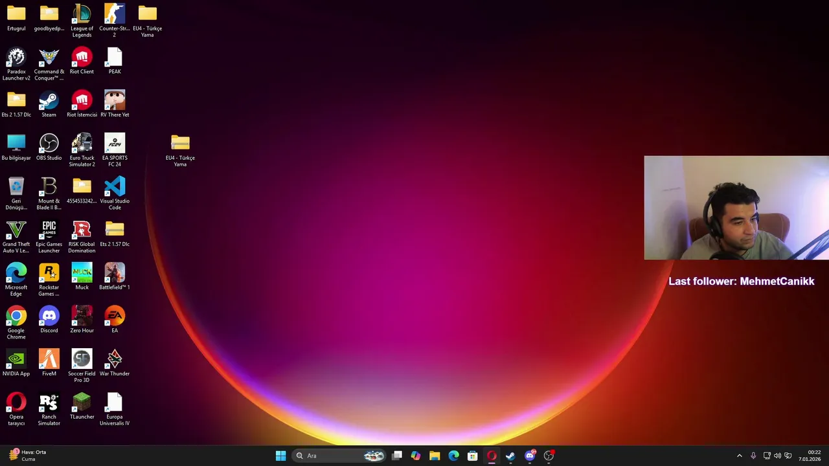Switch to Opera in the taskbar
Screen dimensions: 829x466
pyautogui.click(x=492, y=456)
